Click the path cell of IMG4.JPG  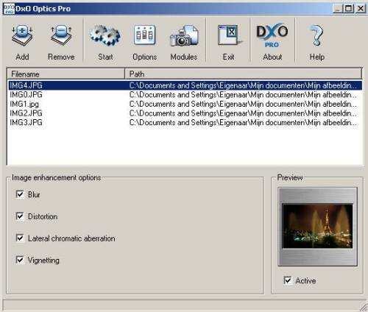pos(243,85)
